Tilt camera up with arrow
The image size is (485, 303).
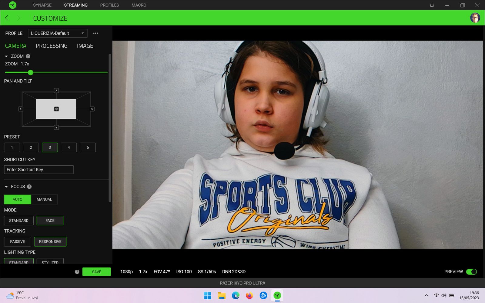56,91
